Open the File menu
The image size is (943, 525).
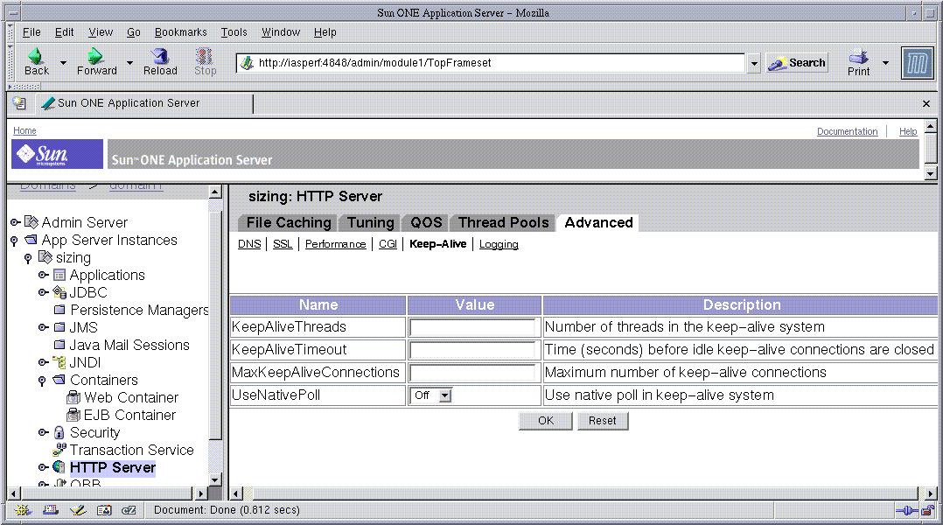click(31, 32)
